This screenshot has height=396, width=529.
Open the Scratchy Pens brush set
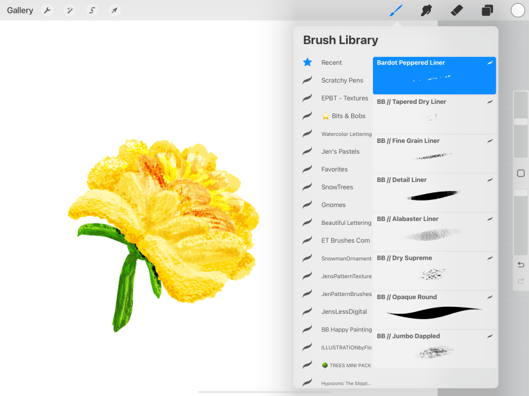tap(342, 81)
